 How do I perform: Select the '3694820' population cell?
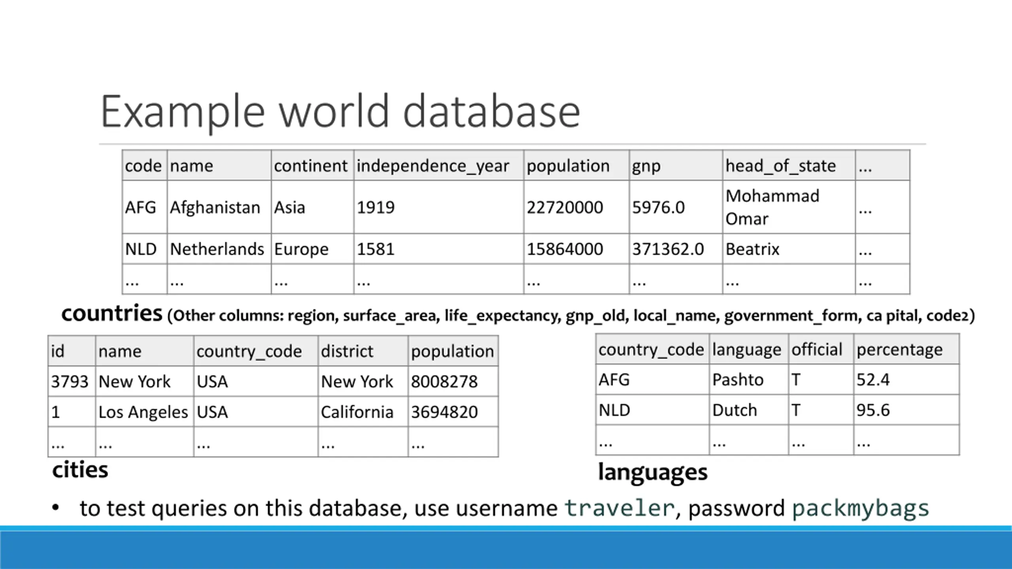click(x=453, y=412)
